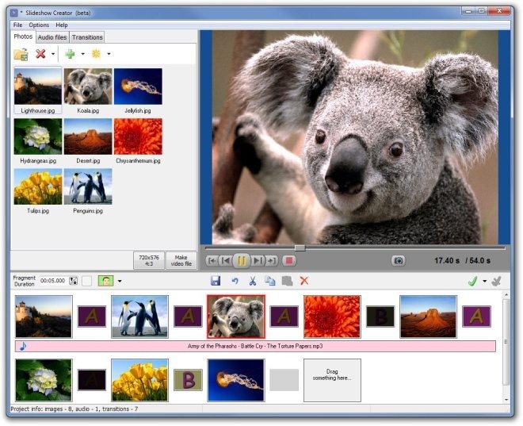523x426 pixels.
Task: Click the Drag something here placeholder
Action: (332, 380)
